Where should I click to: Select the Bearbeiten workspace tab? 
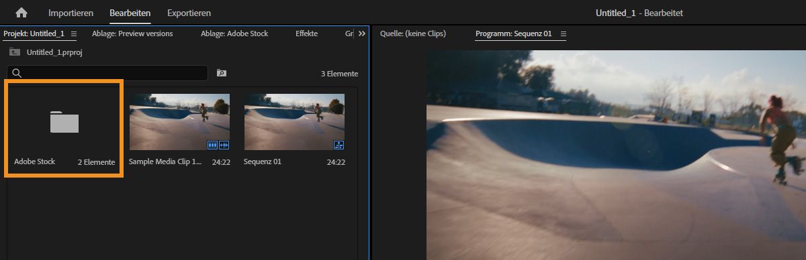coord(130,13)
